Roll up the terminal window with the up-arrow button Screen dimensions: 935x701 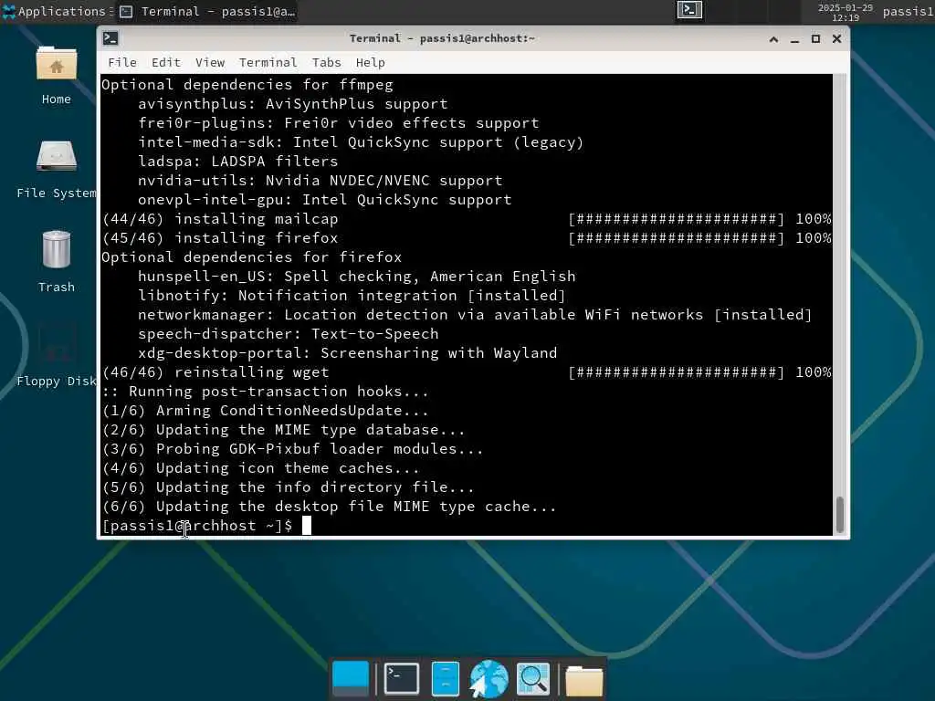[773, 38]
